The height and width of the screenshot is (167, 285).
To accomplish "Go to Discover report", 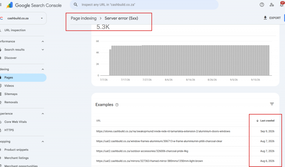I will 10,58.
